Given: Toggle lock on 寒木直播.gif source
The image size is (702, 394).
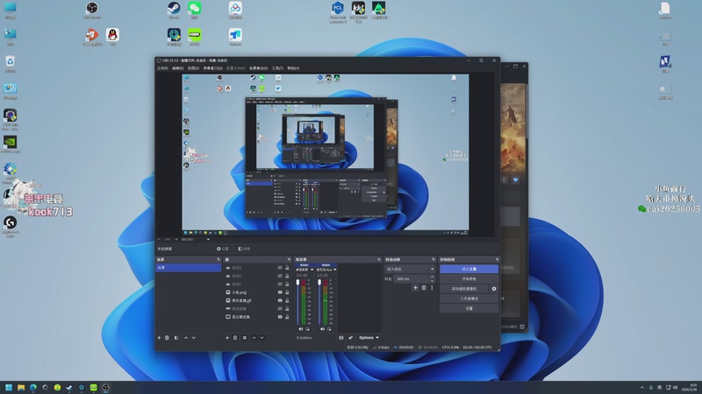Looking at the screenshot, I should [288, 300].
